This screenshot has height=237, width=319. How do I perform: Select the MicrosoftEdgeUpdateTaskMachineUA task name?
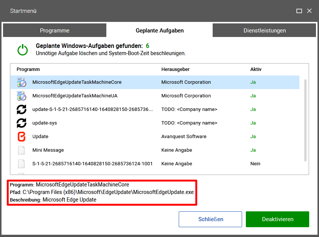point(75,96)
